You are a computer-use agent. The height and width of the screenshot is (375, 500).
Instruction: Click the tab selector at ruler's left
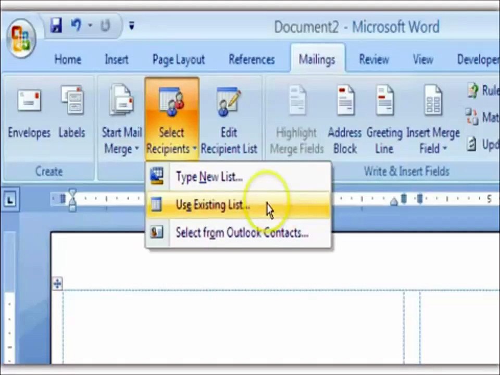[x=10, y=200]
